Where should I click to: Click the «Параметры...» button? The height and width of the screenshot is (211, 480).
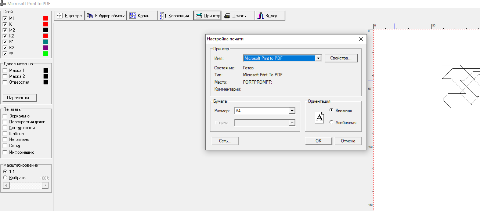click(19, 98)
